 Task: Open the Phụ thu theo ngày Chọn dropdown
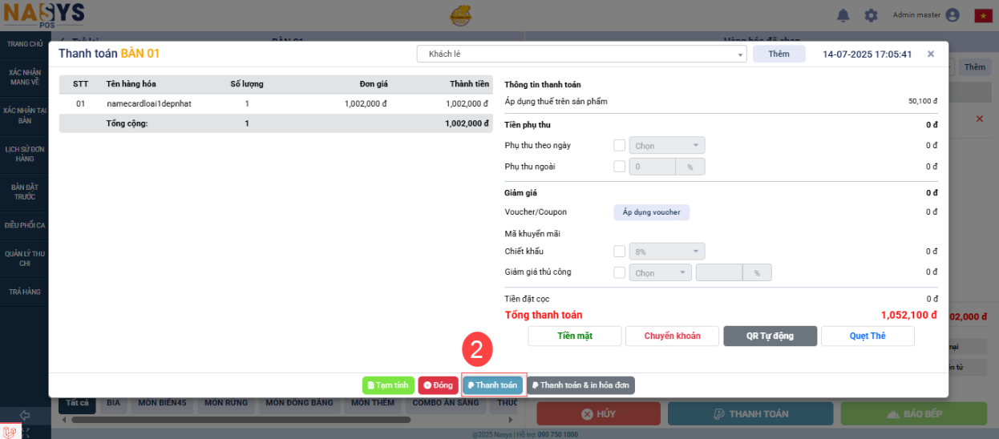[x=667, y=146]
